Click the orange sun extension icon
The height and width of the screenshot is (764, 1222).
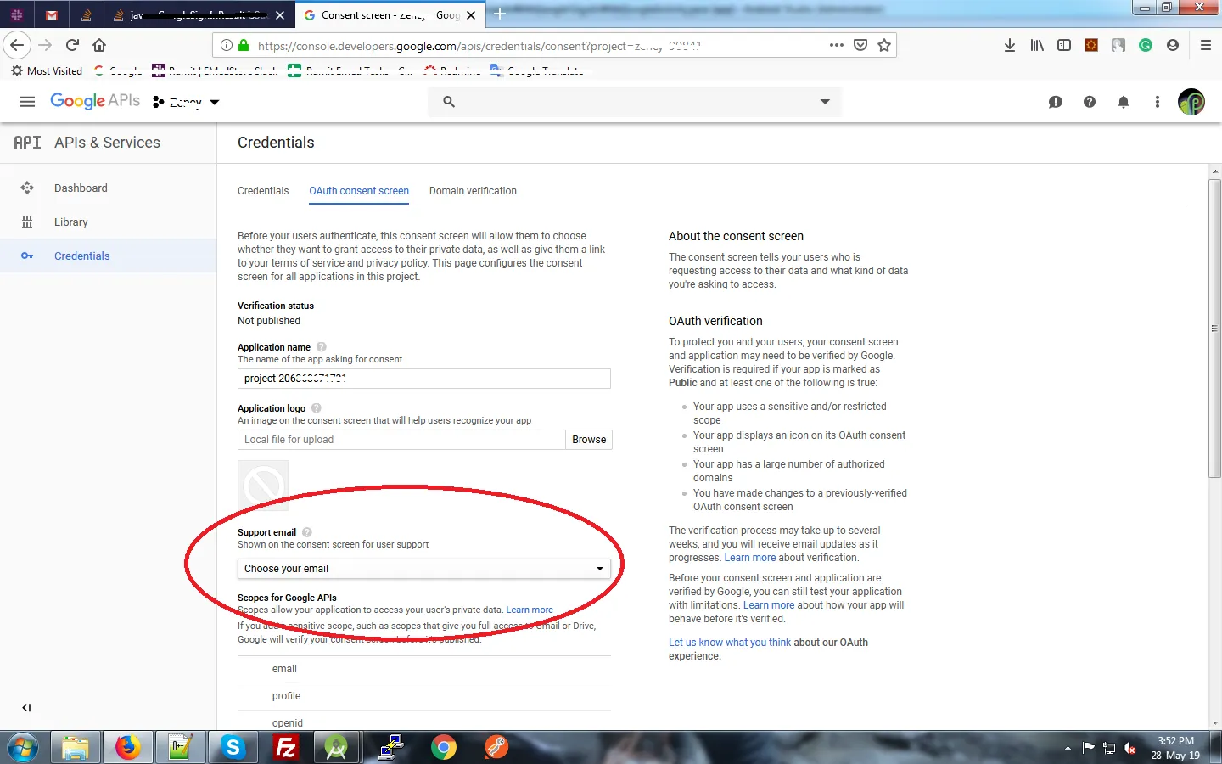[x=1091, y=45]
